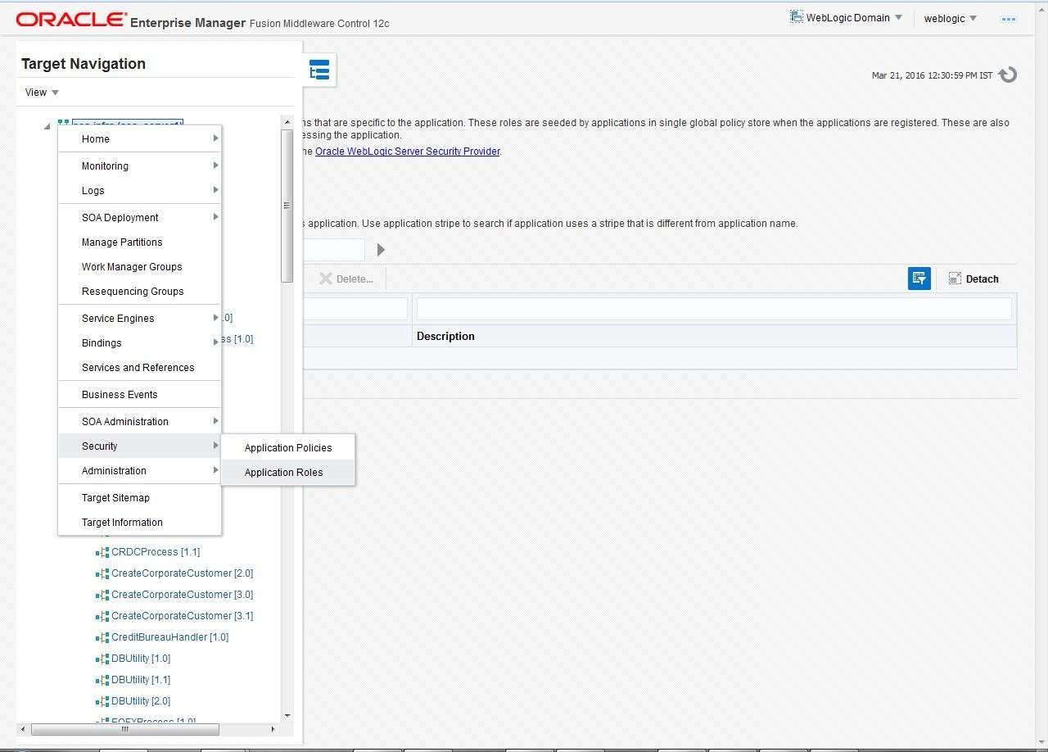Open the Oracle WebLogic Server Security Provider link
This screenshot has height=752, width=1048.
click(408, 152)
